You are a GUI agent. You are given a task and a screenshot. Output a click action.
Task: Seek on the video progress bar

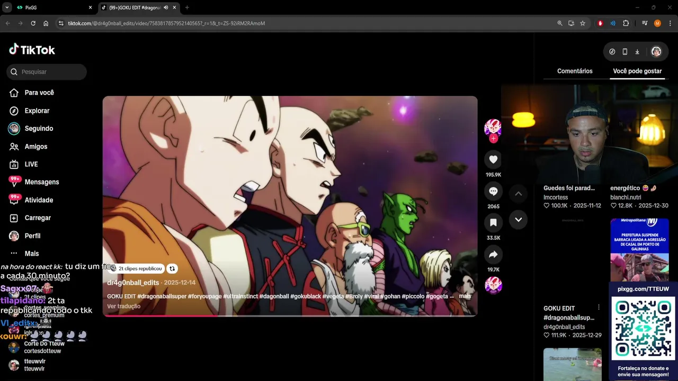point(290,315)
